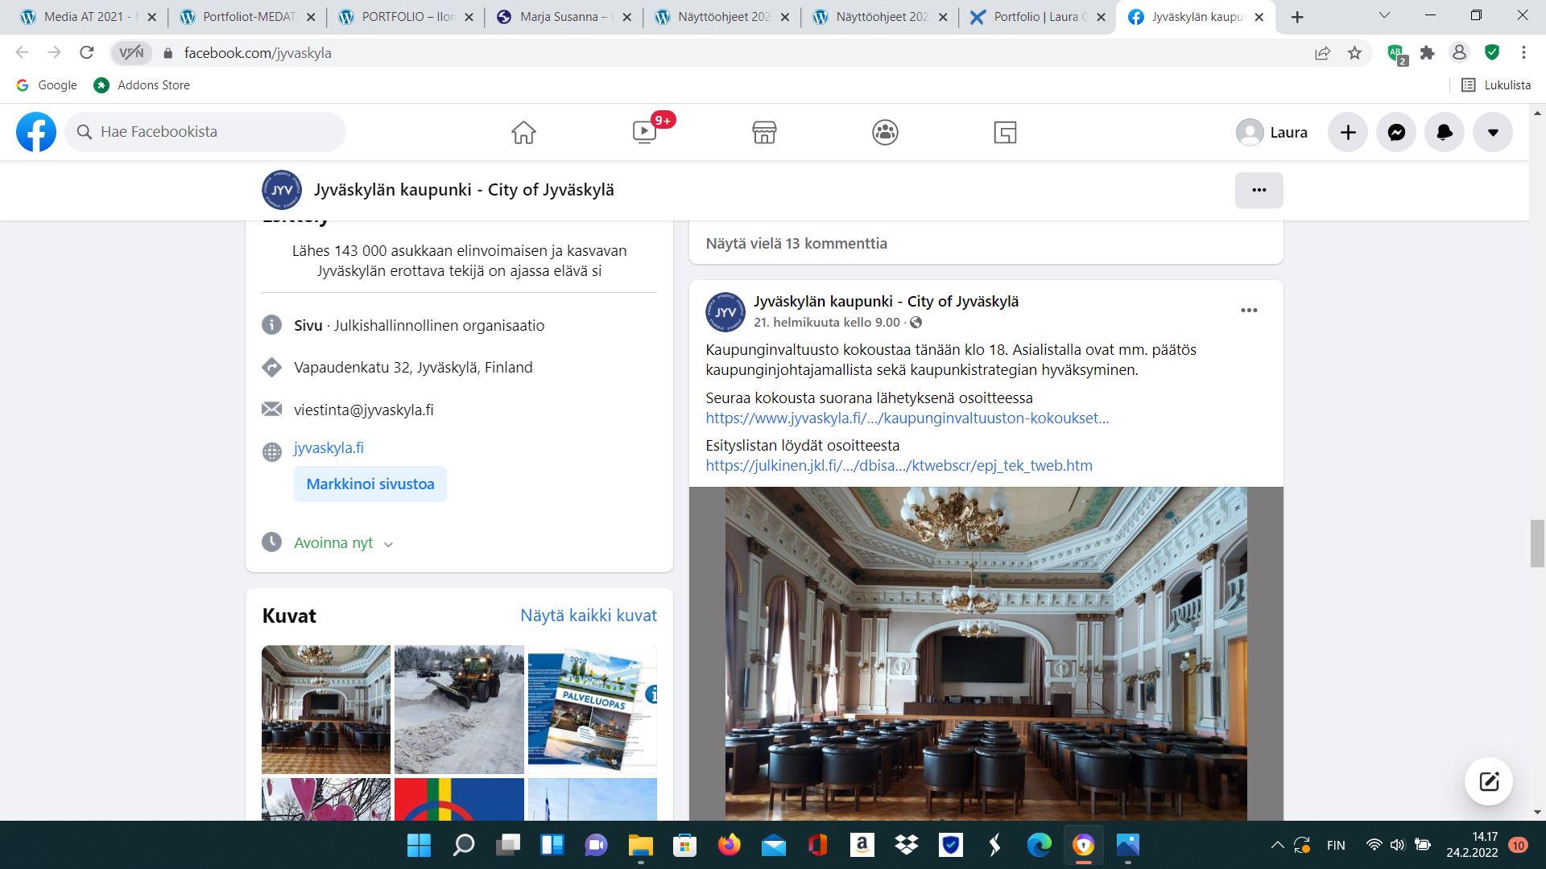Open page options three-dot menu in header
Screen dimensions: 1546x869
[x=1259, y=190]
